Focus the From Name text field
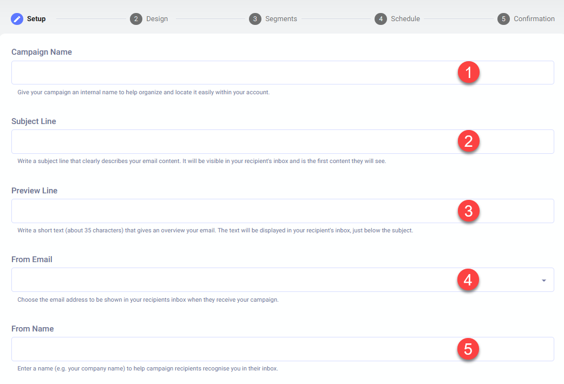The height and width of the screenshot is (384, 564). [x=227, y=349]
